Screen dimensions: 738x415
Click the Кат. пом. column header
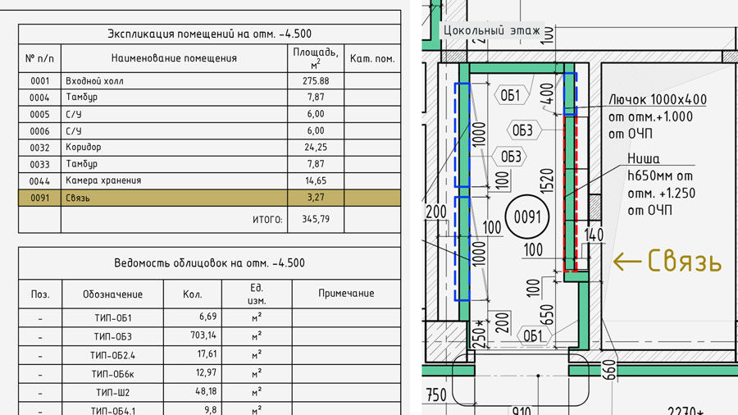[x=372, y=58]
